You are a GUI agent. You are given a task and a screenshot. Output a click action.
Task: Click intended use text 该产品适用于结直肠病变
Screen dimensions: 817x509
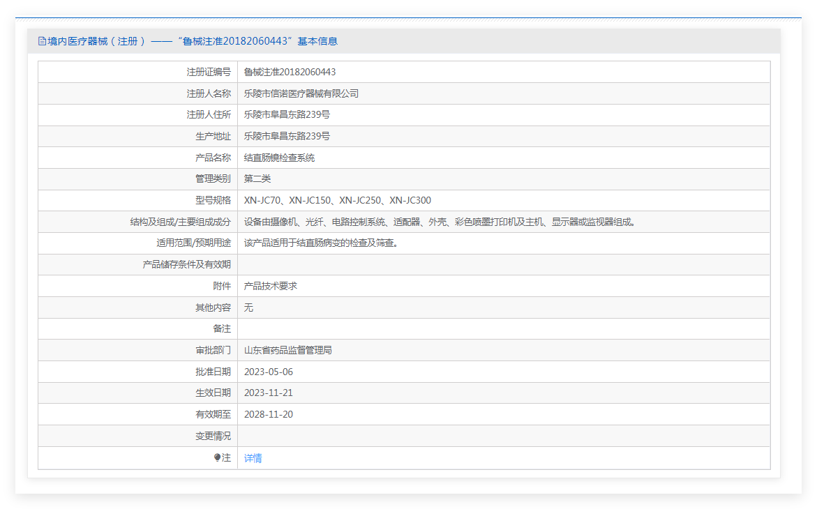tap(321, 243)
